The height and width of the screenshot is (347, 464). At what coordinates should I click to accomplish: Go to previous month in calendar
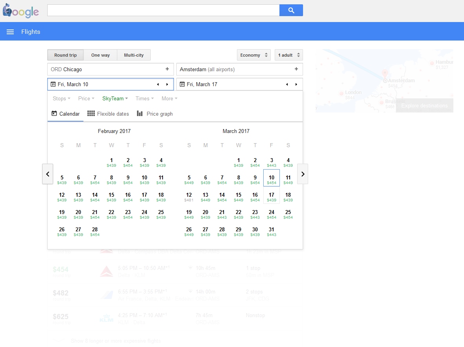pos(48,174)
